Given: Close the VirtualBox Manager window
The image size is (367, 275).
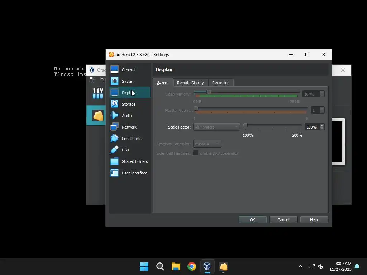Looking at the screenshot, I should click(x=343, y=70).
